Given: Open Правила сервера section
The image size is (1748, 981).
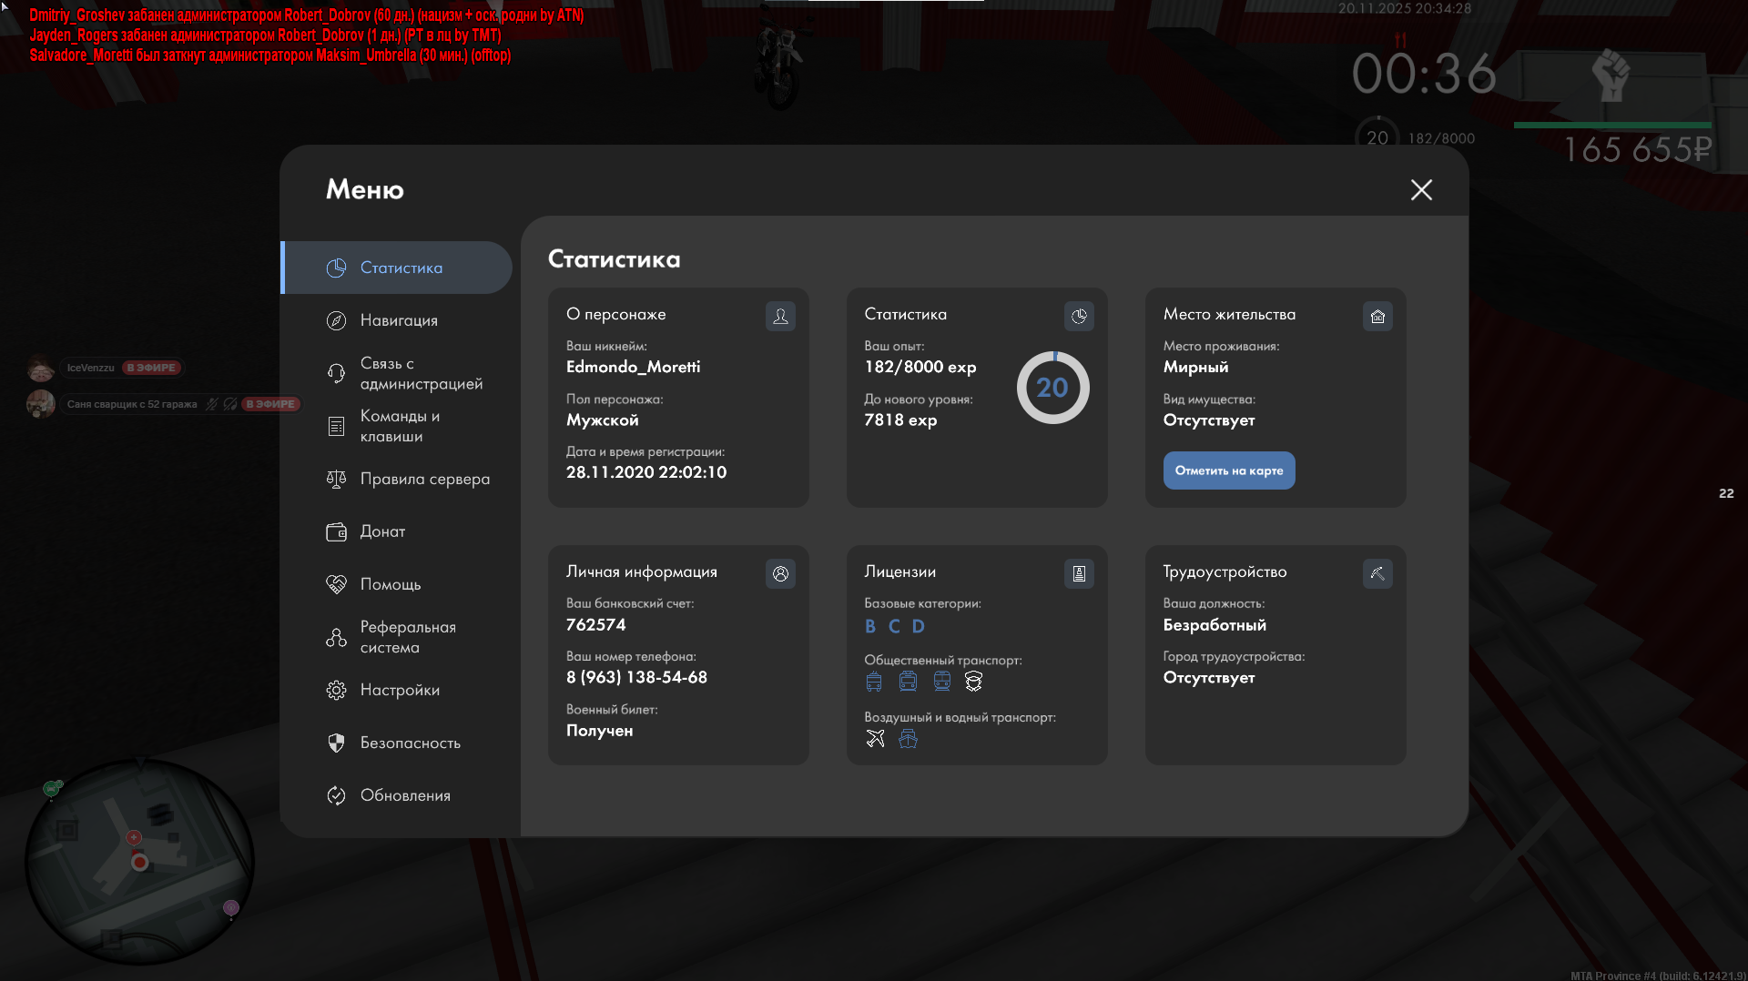Looking at the screenshot, I should point(424,479).
